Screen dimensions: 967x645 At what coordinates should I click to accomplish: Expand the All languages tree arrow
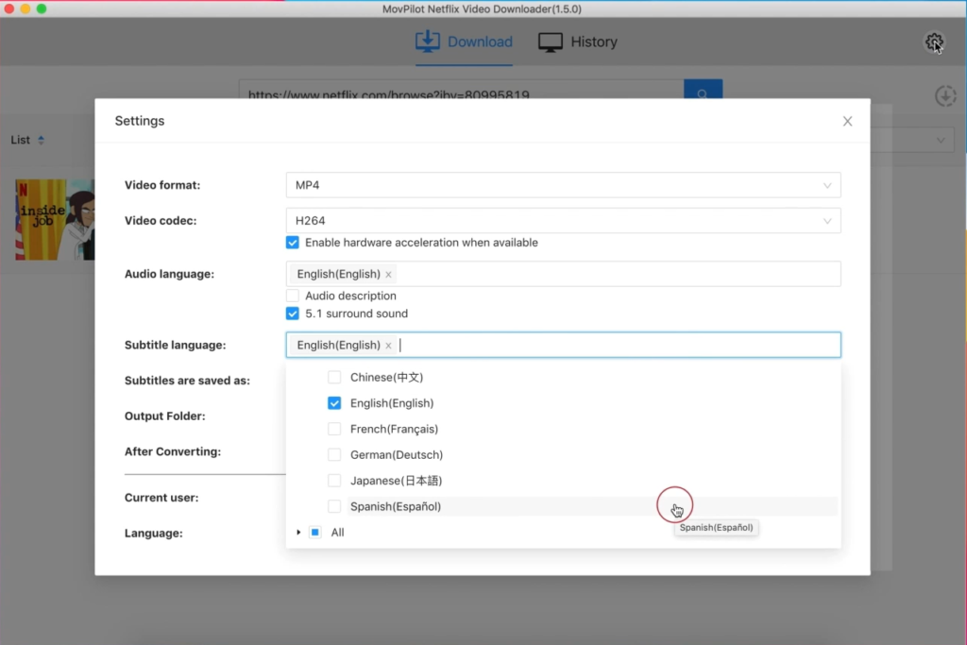(x=298, y=533)
